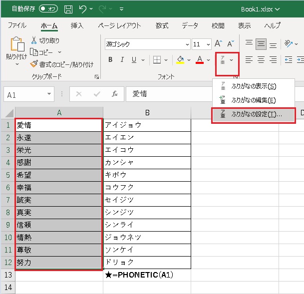Open the 挿入 (Insert) ribbon tab
This screenshot has width=304, height=294.
point(77,25)
